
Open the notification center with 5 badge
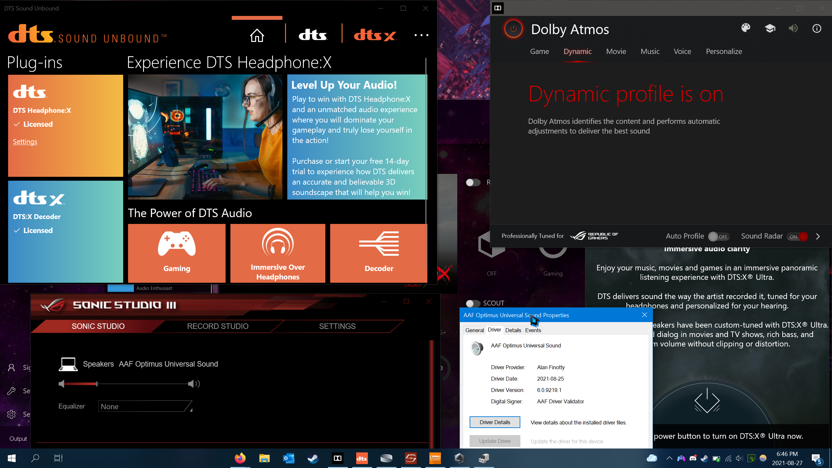(x=816, y=459)
